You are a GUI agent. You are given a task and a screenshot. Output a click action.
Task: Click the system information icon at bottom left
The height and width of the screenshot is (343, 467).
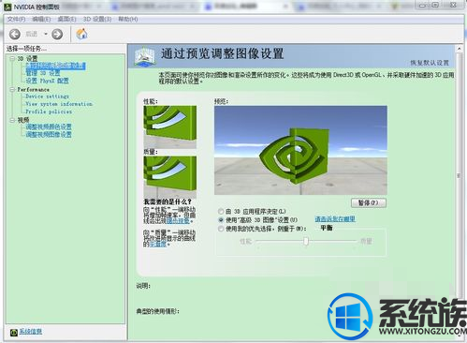pos(13,333)
